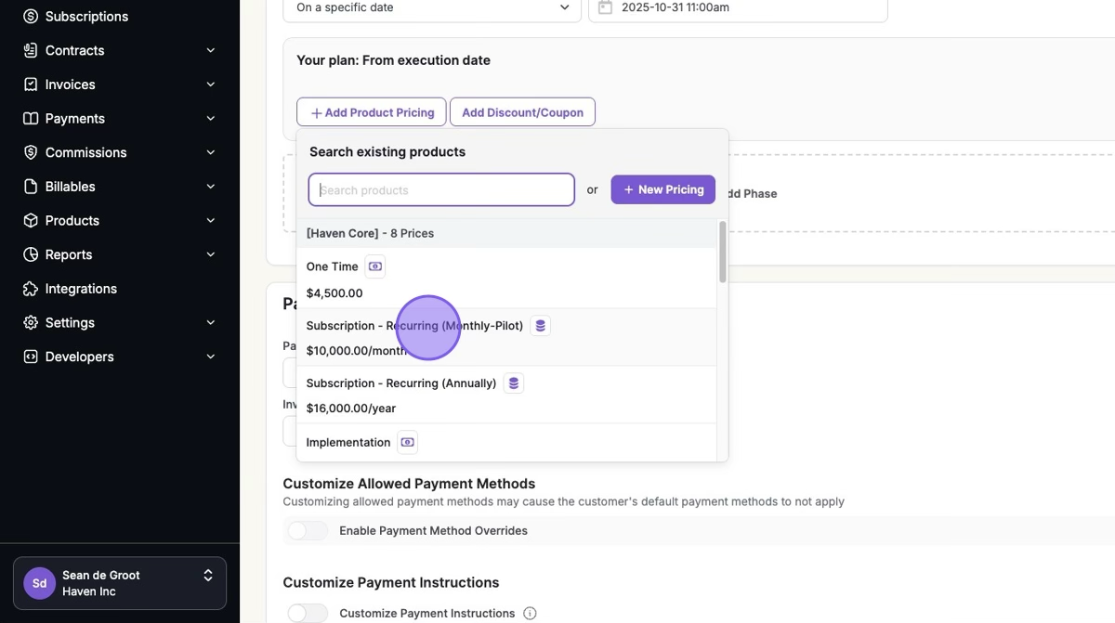
Task: Click the info icon beside Customize Payment Instructions
Action: click(x=530, y=614)
